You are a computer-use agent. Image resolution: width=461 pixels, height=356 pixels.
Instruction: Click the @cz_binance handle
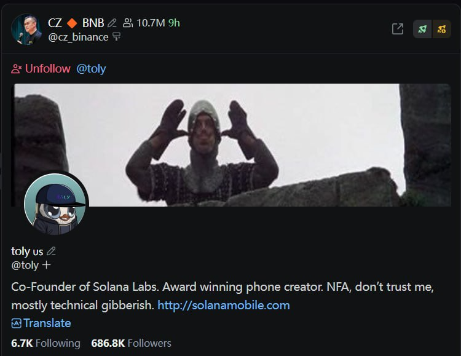78,37
